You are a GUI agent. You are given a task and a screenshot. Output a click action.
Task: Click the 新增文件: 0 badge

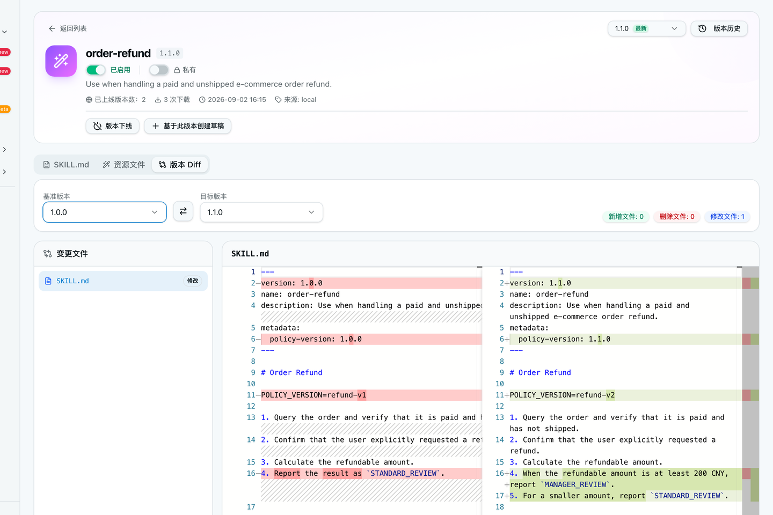(626, 217)
